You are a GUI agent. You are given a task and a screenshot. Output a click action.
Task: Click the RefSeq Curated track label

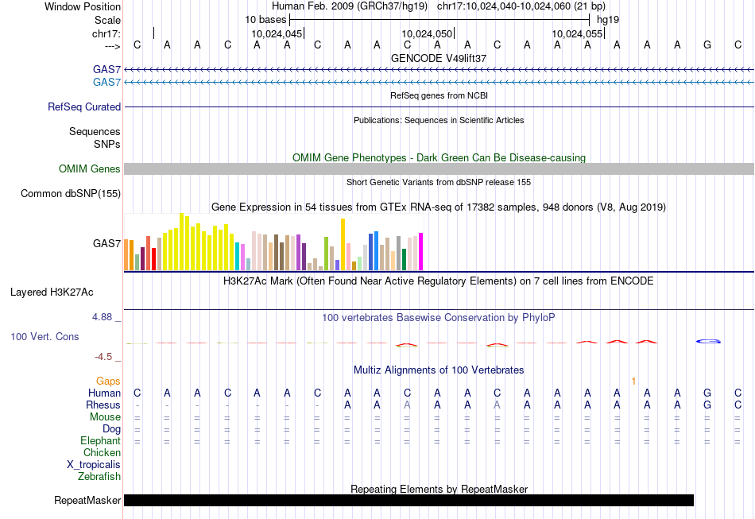(84, 107)
